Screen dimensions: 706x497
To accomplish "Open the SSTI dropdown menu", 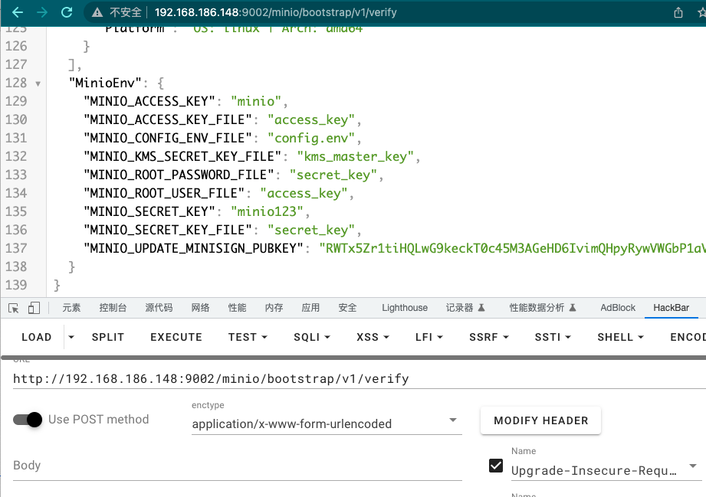I will (553, 337).
